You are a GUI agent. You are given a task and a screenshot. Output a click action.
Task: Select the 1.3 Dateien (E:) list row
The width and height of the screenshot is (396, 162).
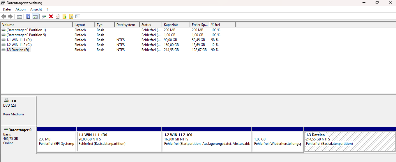click(118, 50)
